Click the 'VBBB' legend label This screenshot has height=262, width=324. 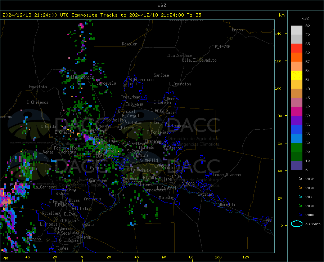(310, 215)
